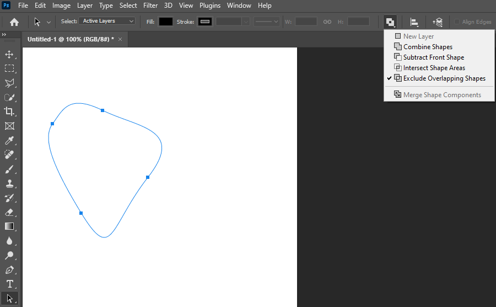The height and width of the screenshot is (307, 496).
Task: Select the Gradient tool
Action: coord(9,226)
